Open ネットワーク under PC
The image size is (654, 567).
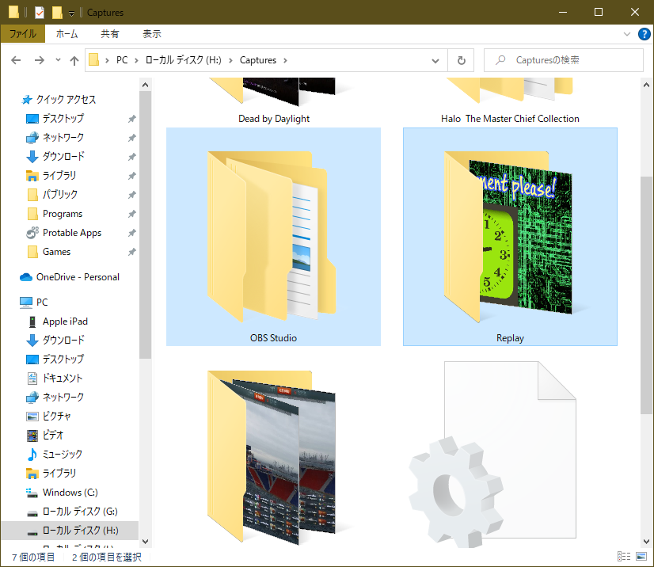coord(63,398)
